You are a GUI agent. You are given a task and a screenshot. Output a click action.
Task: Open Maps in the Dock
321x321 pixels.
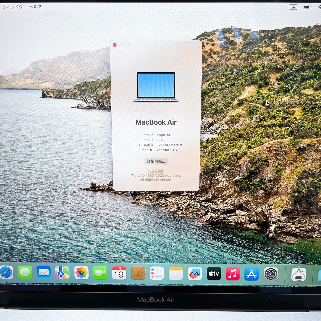(62, 273)
